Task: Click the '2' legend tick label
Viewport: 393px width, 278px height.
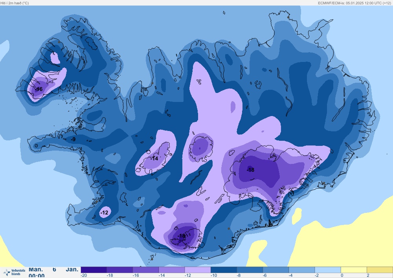Action: pyautogui.click(x=368, y=276)
